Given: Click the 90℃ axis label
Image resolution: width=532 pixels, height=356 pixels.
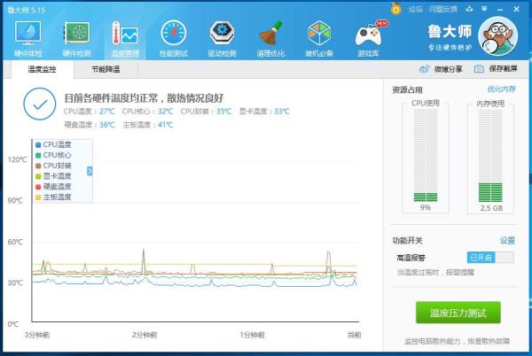Looking at the screenshot, I should pos(15,200).
